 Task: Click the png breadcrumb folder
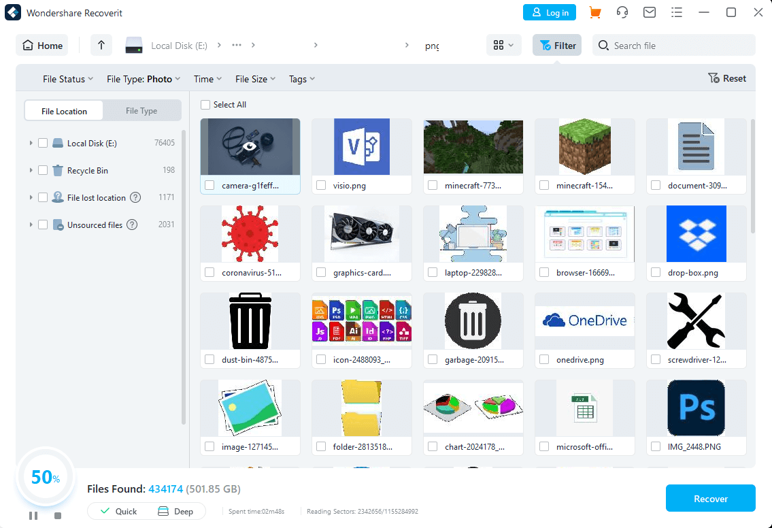point(432,46)
